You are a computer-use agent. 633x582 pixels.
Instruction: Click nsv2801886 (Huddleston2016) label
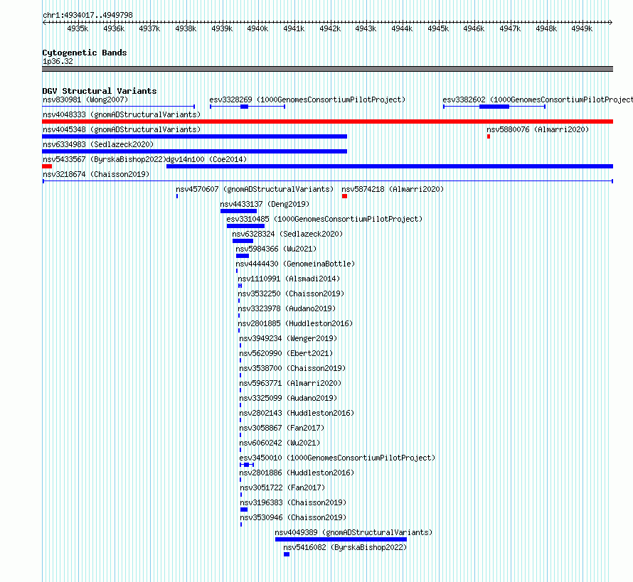pos(297,473)
